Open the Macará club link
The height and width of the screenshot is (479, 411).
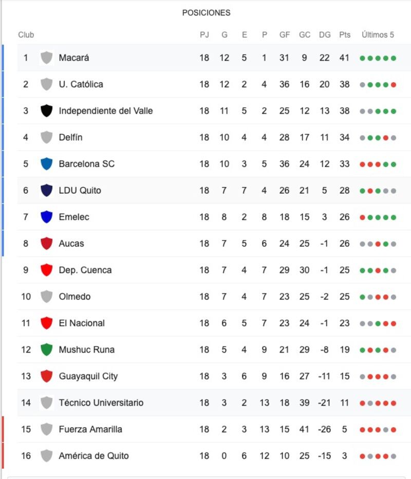pos(74,58)
